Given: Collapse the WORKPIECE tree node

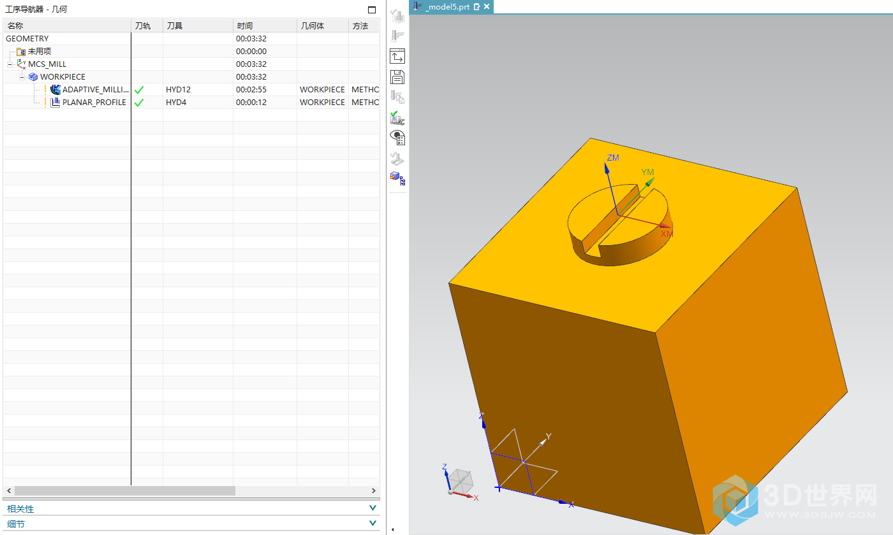Looking at the screenshot, I should point(22,77).
